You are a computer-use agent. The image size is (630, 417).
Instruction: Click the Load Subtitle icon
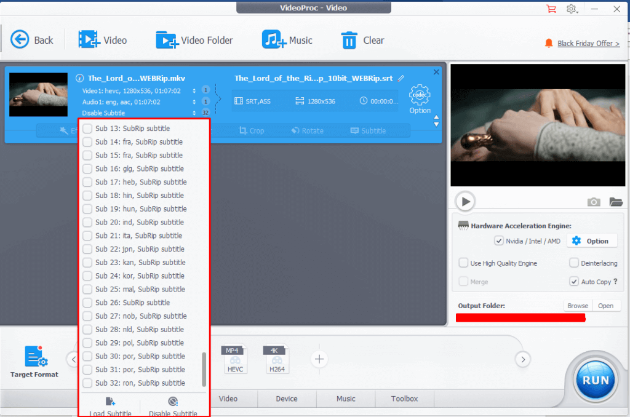pos(110,402)
